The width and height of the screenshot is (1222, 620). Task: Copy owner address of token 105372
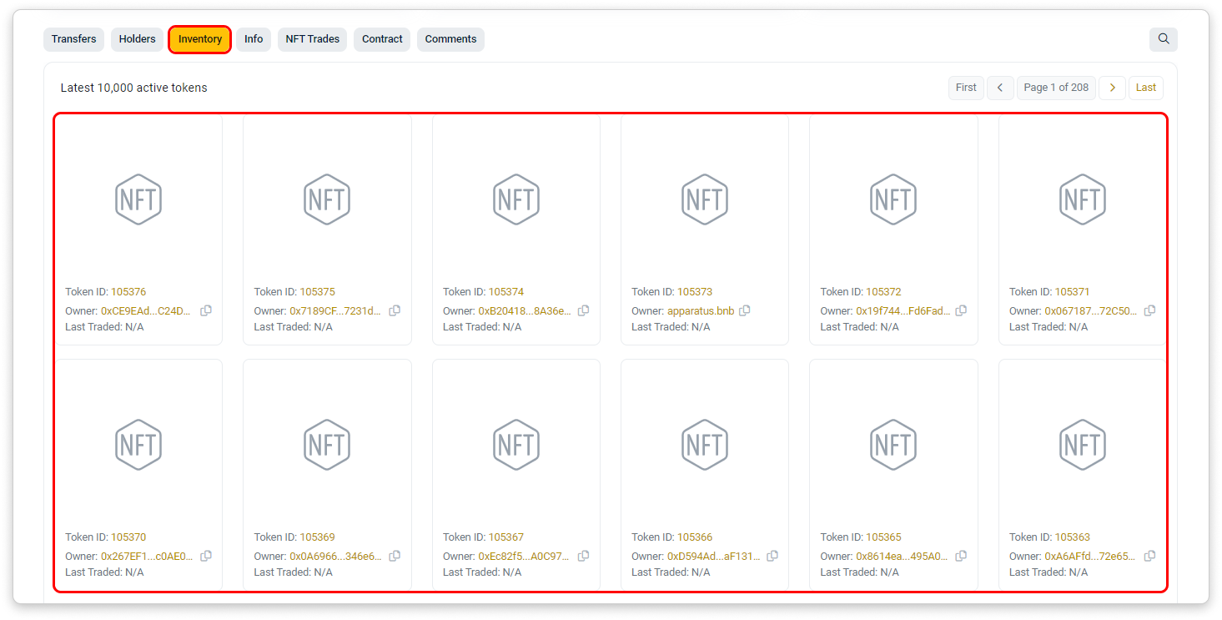pos(961,310)
